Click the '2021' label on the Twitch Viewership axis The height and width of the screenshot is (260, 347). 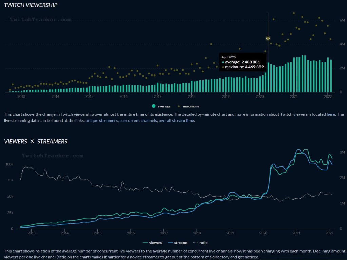pos(294,96)
